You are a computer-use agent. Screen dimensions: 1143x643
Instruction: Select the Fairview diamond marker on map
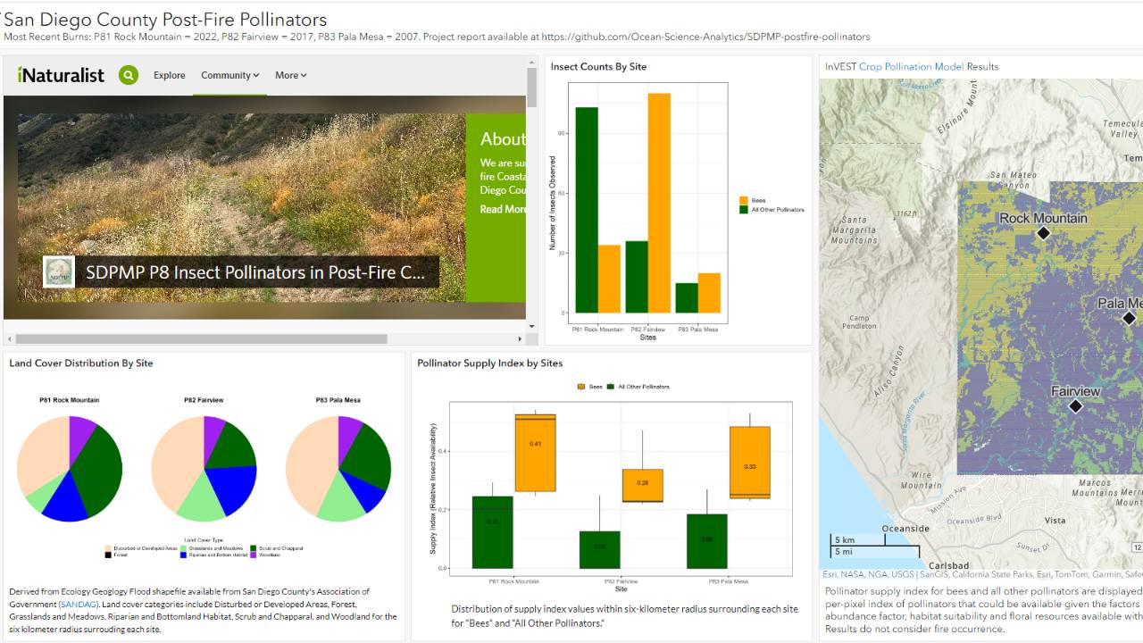tap(1077, 406)
